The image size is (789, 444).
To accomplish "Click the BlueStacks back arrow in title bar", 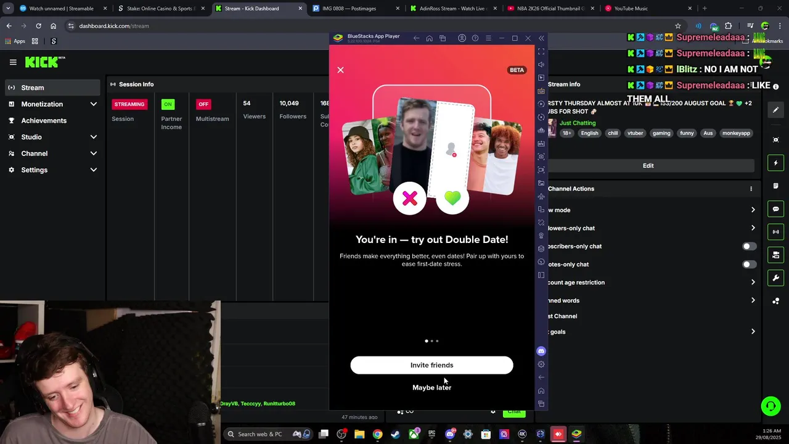I will pos(416,38).
